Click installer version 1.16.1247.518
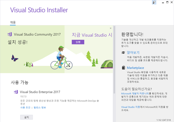This screenshot has width=174, height=122. click(163, 120)
